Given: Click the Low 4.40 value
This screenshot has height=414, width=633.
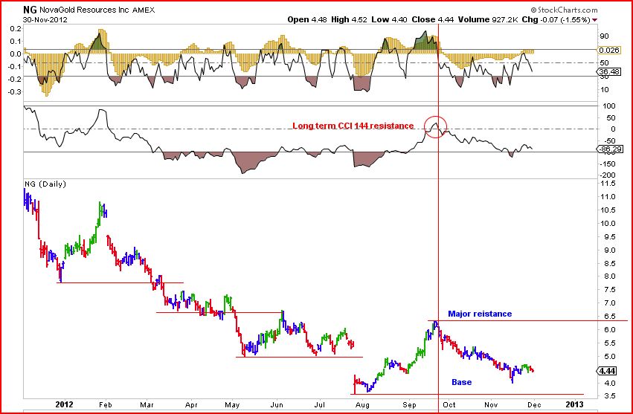Looking at the screenshot, I should 389,19.
